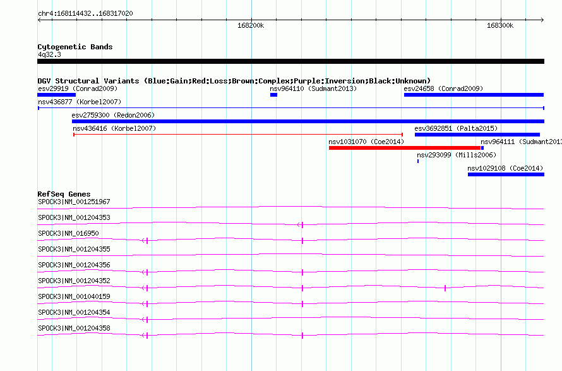Click the esv29919 (Conrad2009) variant label
This screenshot has height=371, width=562.
(78, 88)
